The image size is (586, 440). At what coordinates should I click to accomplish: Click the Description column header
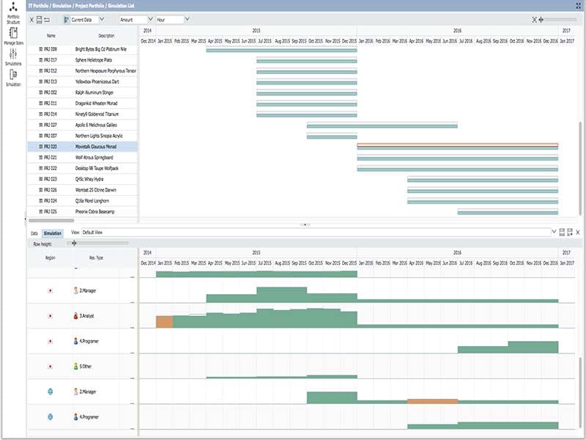(x=106, y=35)
